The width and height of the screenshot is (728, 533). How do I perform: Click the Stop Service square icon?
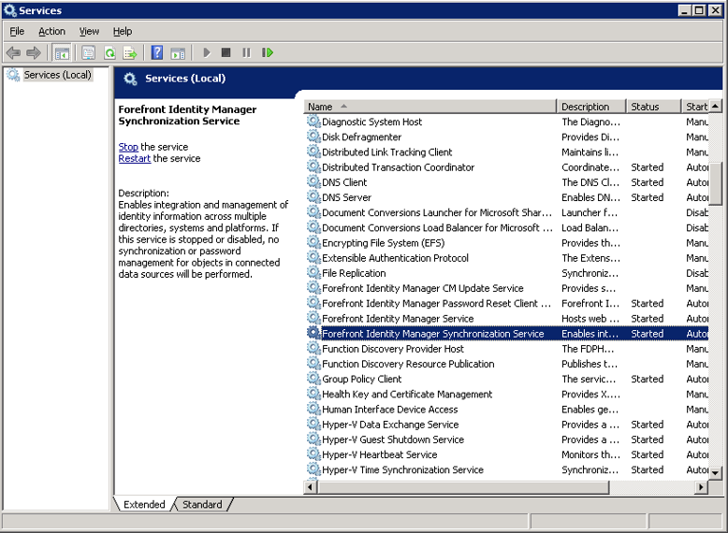(x=226, y=52)
